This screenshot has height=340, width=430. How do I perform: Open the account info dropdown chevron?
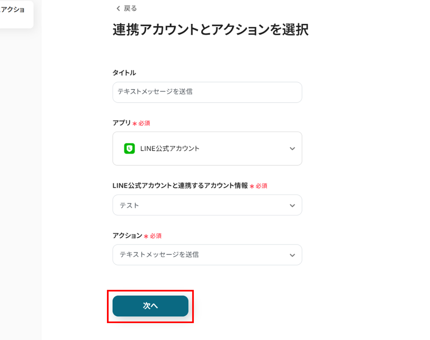292,206
